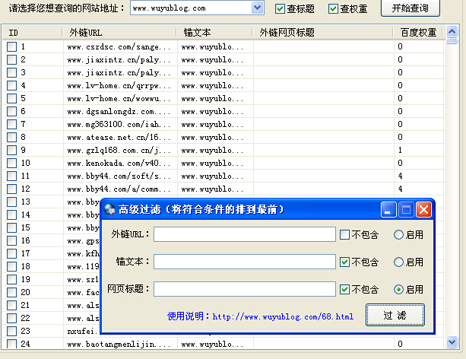The height and width of the screenshot is (359, 466).
Task: Close the 高级过滤 dialog
Action: pyautogui.click(x=423, y=210)
